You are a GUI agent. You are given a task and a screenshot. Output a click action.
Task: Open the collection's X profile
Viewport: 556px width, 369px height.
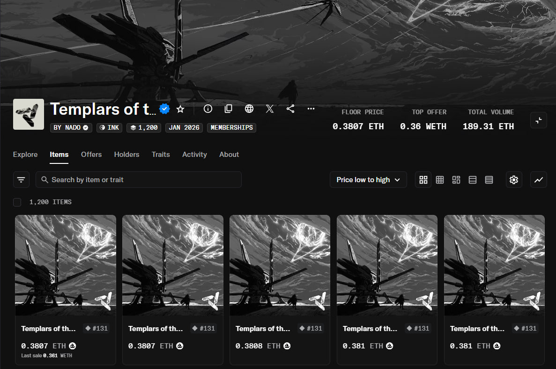pos(270,109)
